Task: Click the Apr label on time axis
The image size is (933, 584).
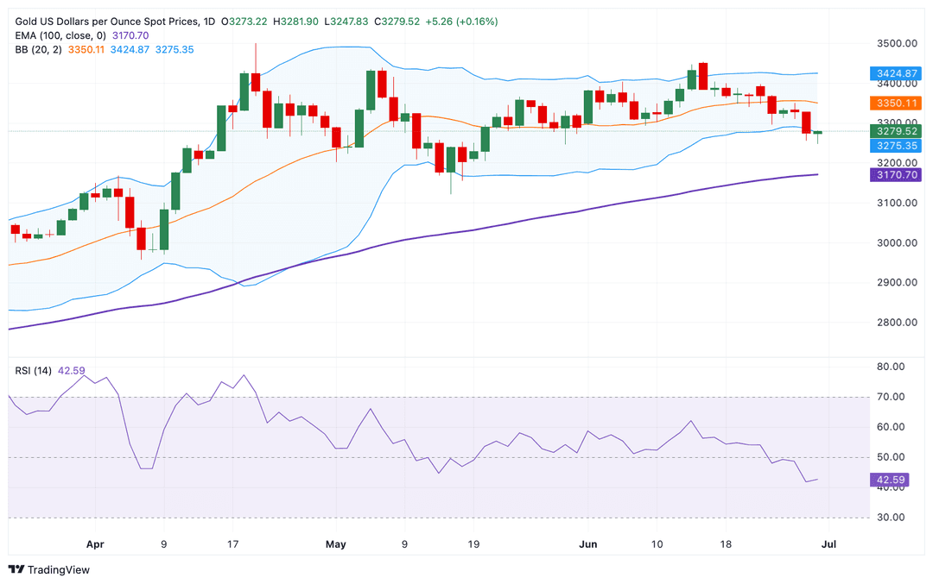Action: [95, 544]
